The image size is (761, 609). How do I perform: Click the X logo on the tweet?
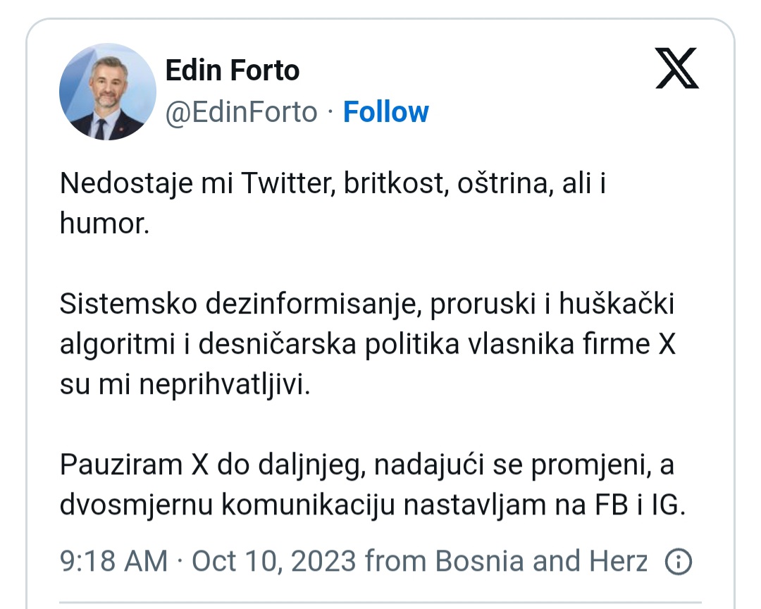[676, 68]
